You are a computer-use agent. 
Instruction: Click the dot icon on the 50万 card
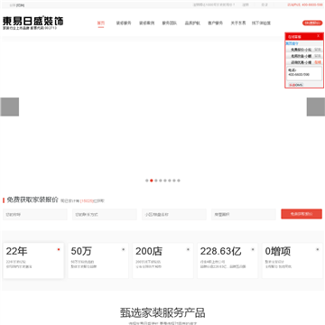coord(124,249)
